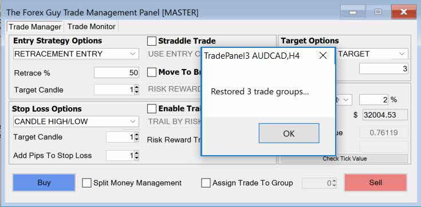This screenshot has height=207, width=421.
Task: Minimize the Trade Management Panel window
Action: 353,13
